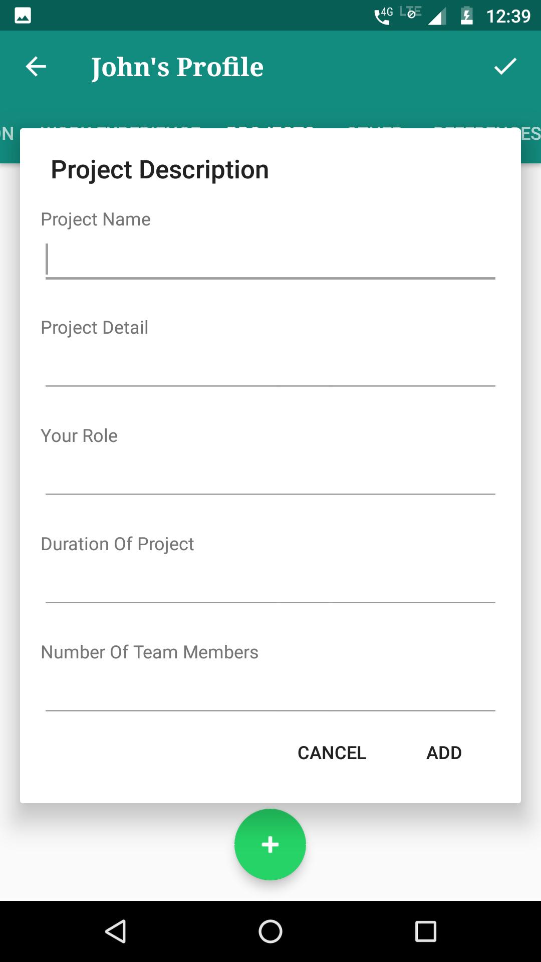Tap the green plus floating button
541x962 pixels.
pyautogui.click(x=270, y=844)
